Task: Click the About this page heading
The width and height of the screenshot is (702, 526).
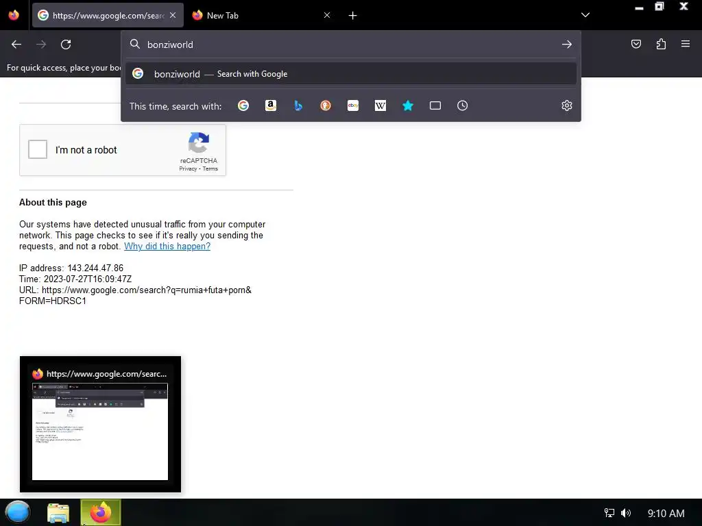Action: pyautogui.click(x=53, y=202)
